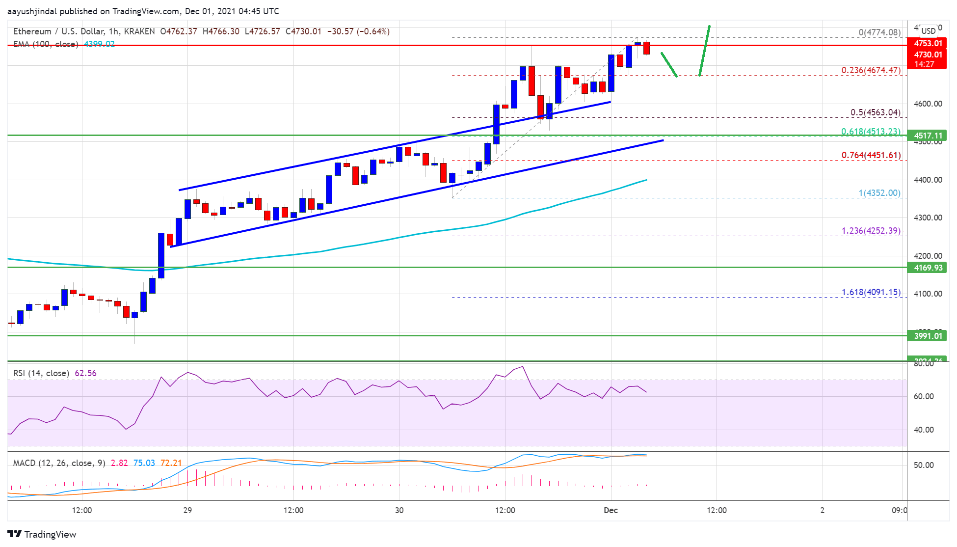Click the 3991.01 green price label
The height and width of the screenshot is (547, 957).
tap(927, 336)
